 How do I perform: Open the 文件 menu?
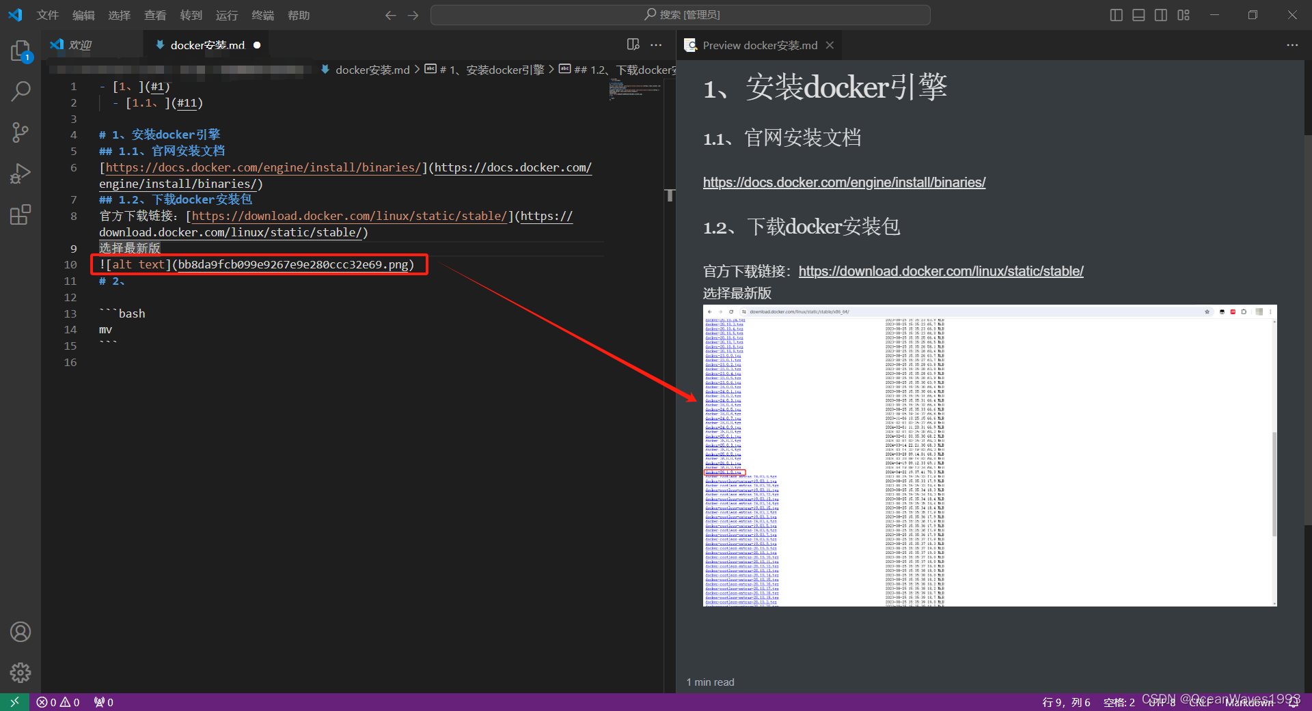48,15
